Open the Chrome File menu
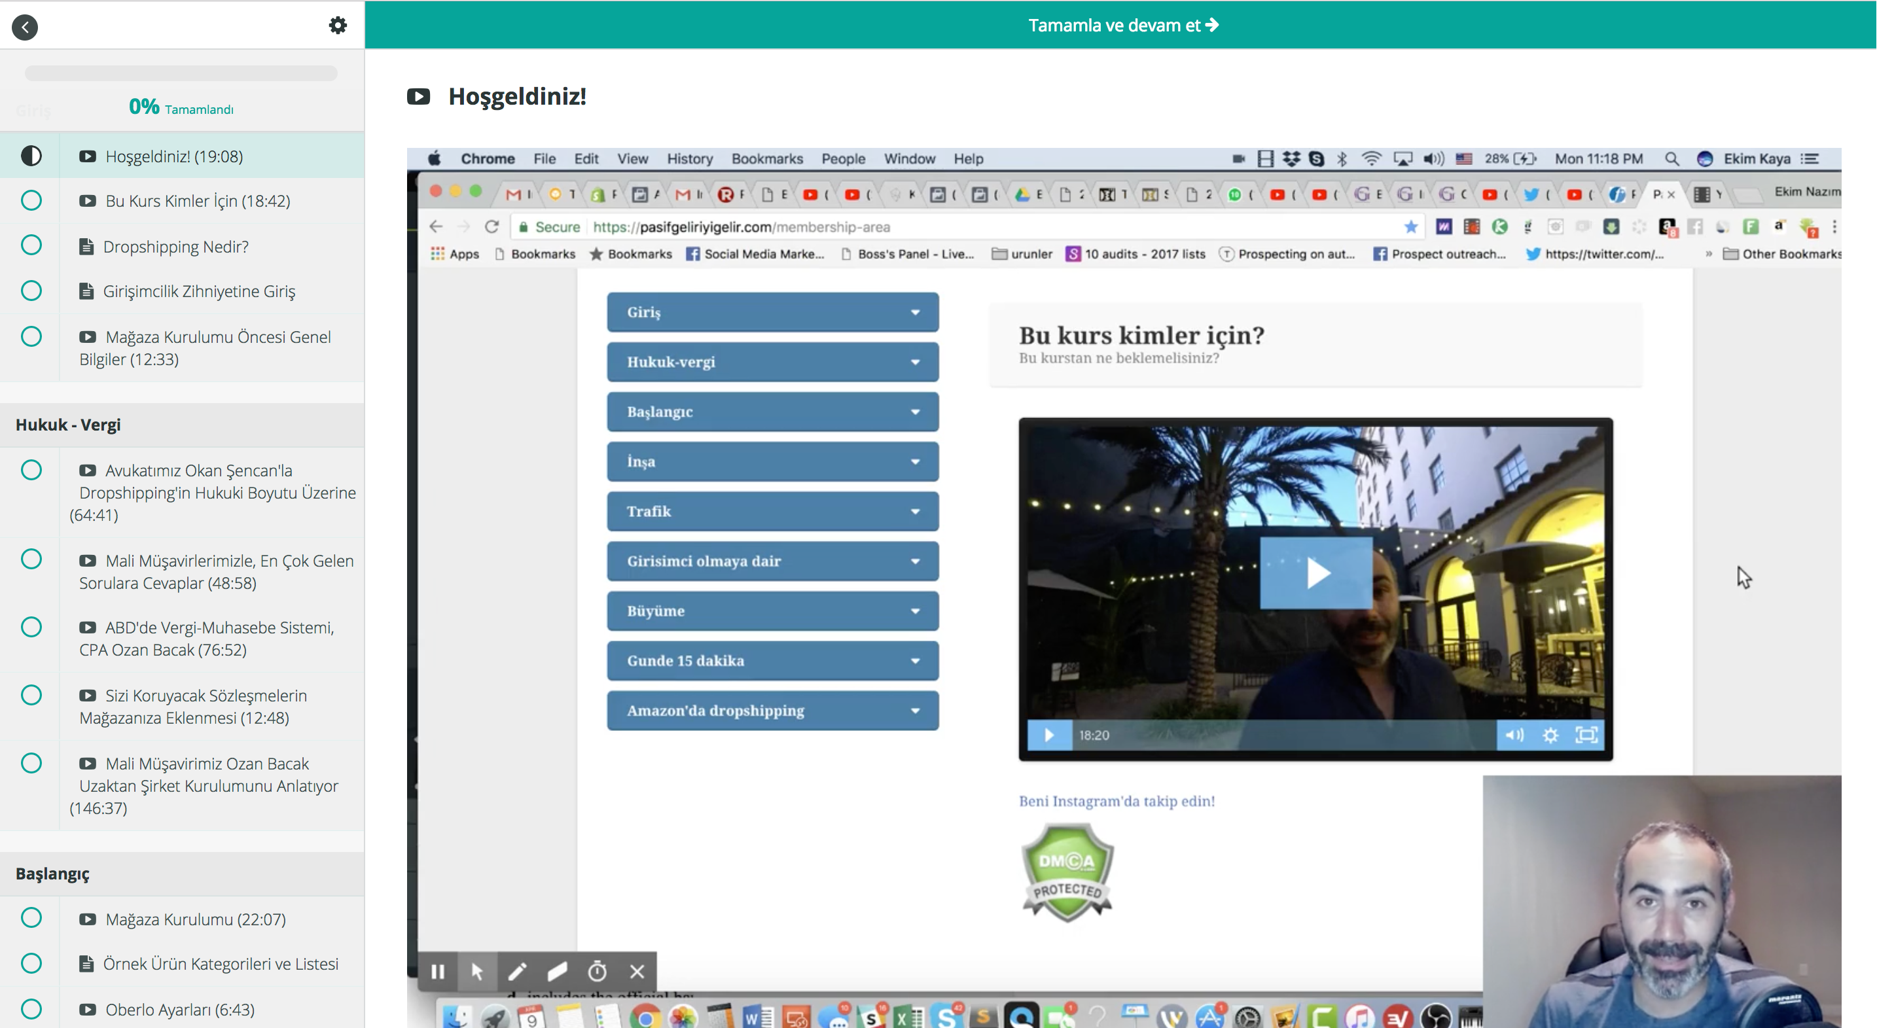The width and height of the screenshot is (1877, 1028). (545, 159)
